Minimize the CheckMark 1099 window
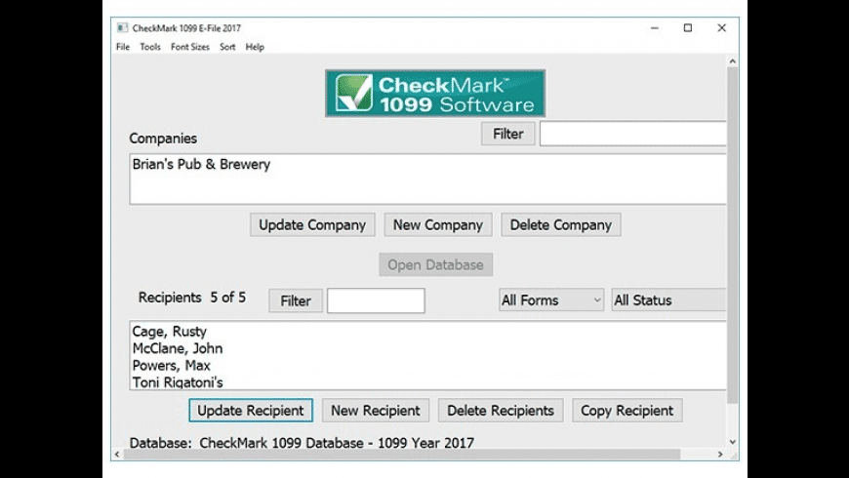Image resolution: width=849 pixels, height=478 pixels. [655, 27]
